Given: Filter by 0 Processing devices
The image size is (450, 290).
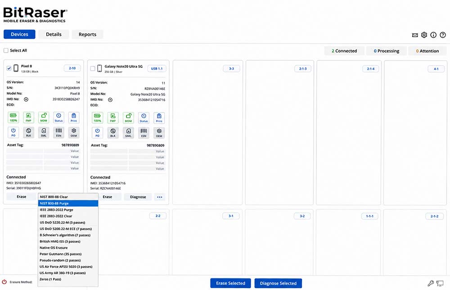Looking at the screenshot, I should pos(386,51).
